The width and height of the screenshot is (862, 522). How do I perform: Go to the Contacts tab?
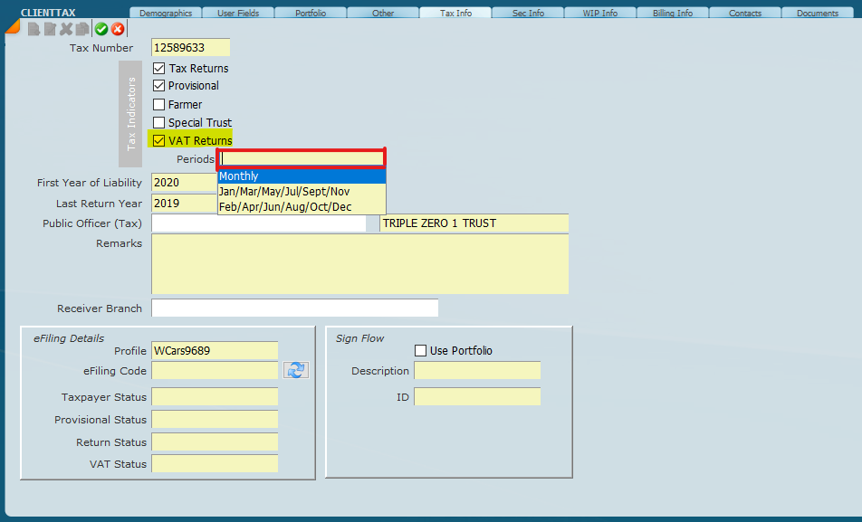click(x=745, y=13)
